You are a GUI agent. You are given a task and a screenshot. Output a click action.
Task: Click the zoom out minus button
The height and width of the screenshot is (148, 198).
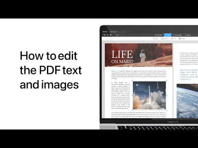[x=125, y=35]
